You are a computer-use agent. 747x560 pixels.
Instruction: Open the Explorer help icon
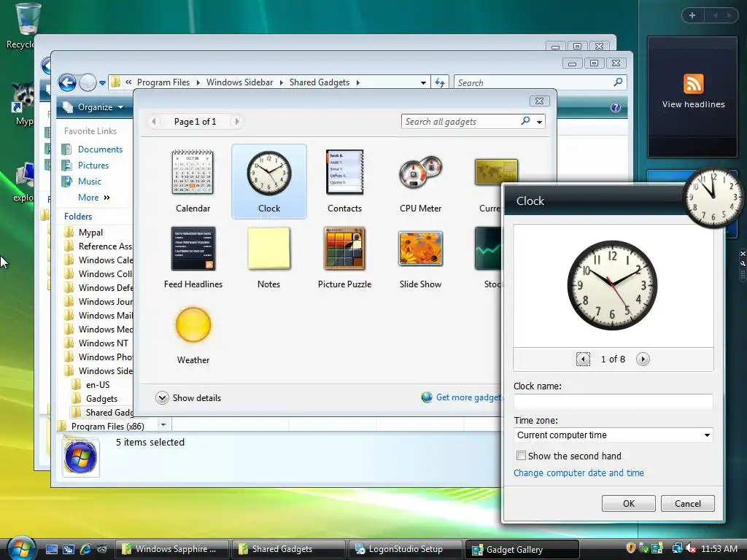click(x=615, y=107)
